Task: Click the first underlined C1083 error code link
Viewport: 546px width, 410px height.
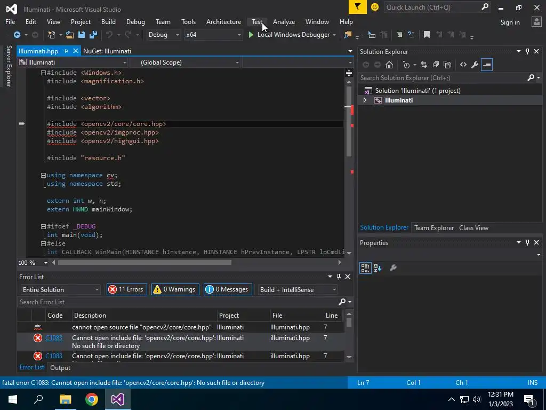Action: (54, 338)
